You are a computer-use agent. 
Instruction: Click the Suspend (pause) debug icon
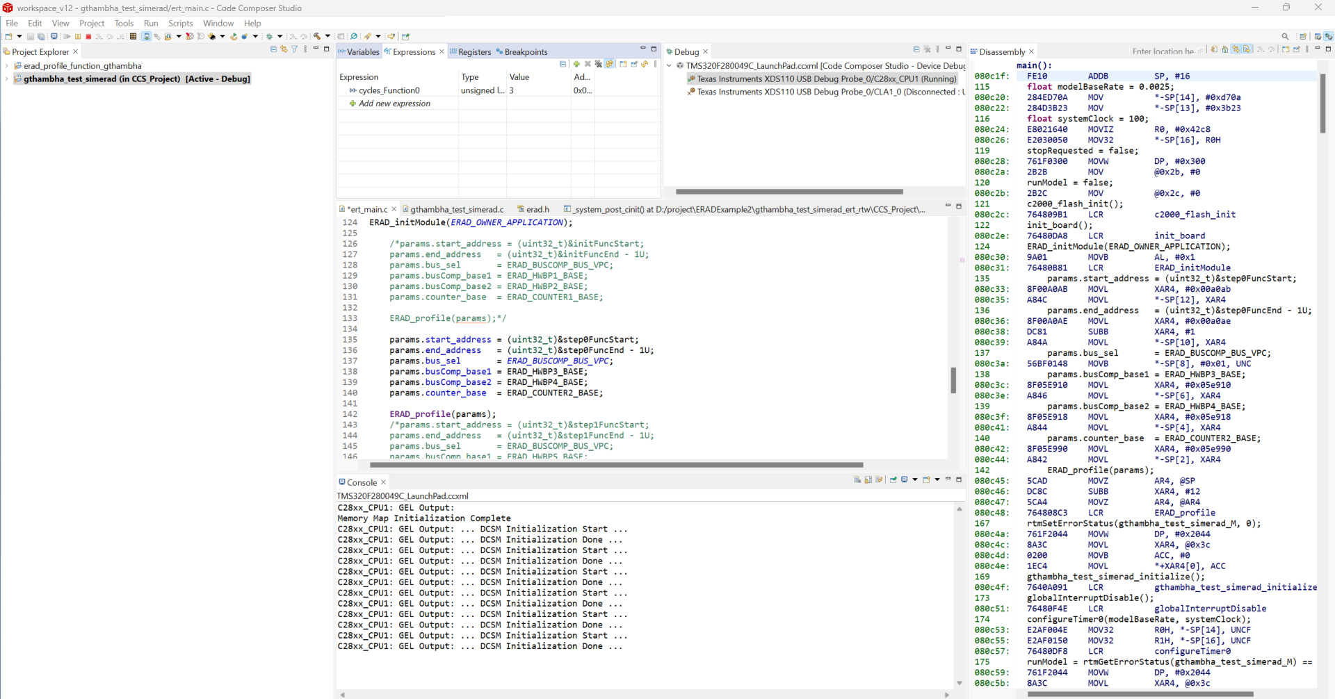coord(78,37)
